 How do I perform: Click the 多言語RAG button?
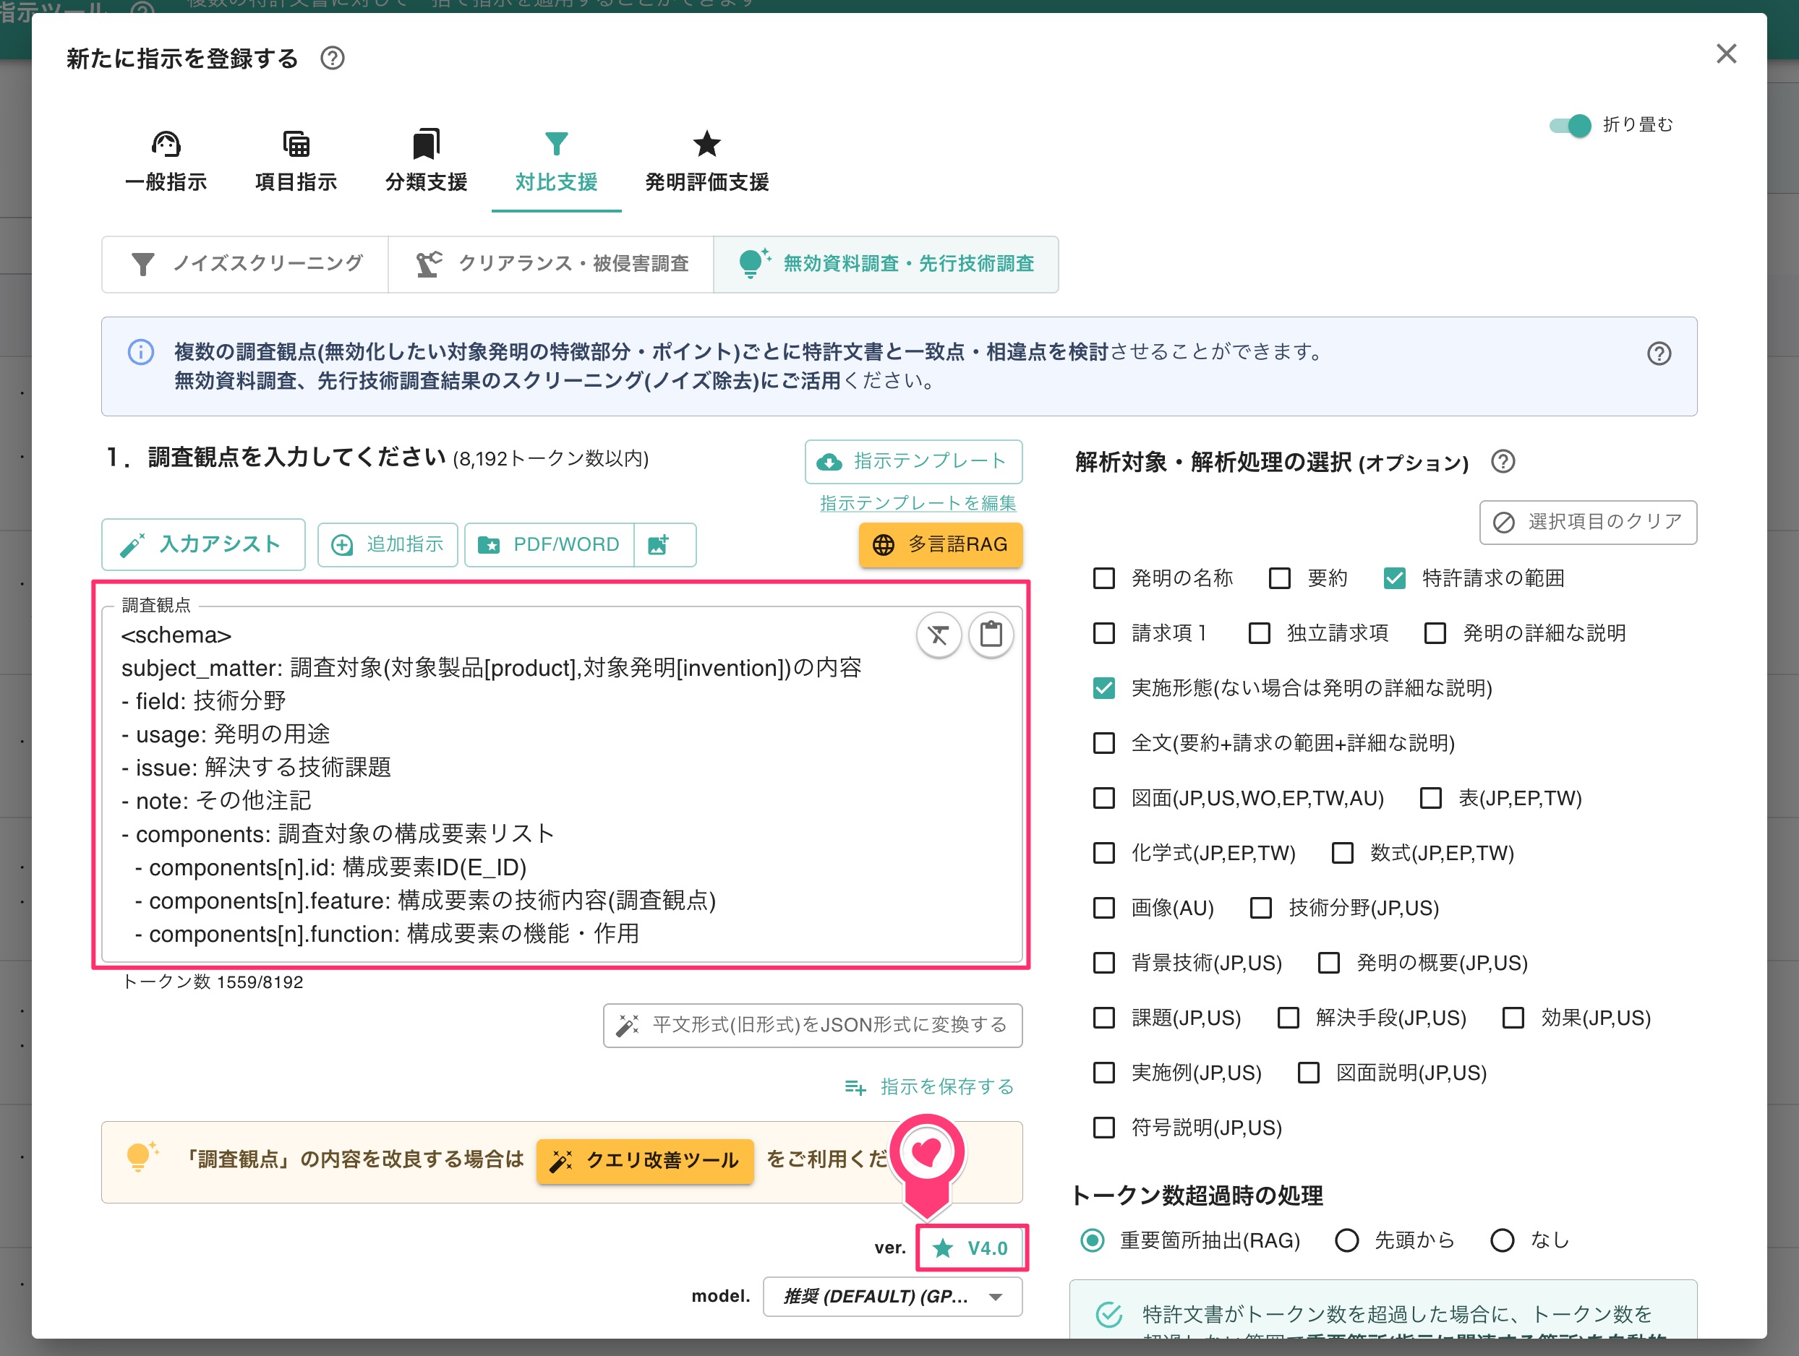[x=940, y=545]
